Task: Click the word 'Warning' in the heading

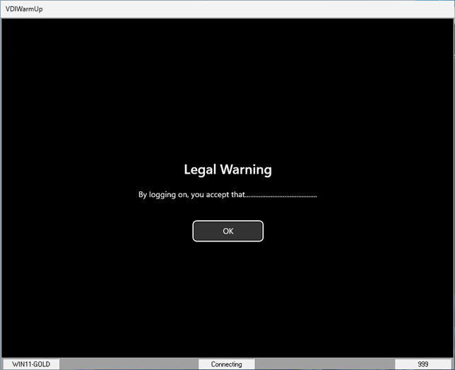Action: (x=246, y=169)
